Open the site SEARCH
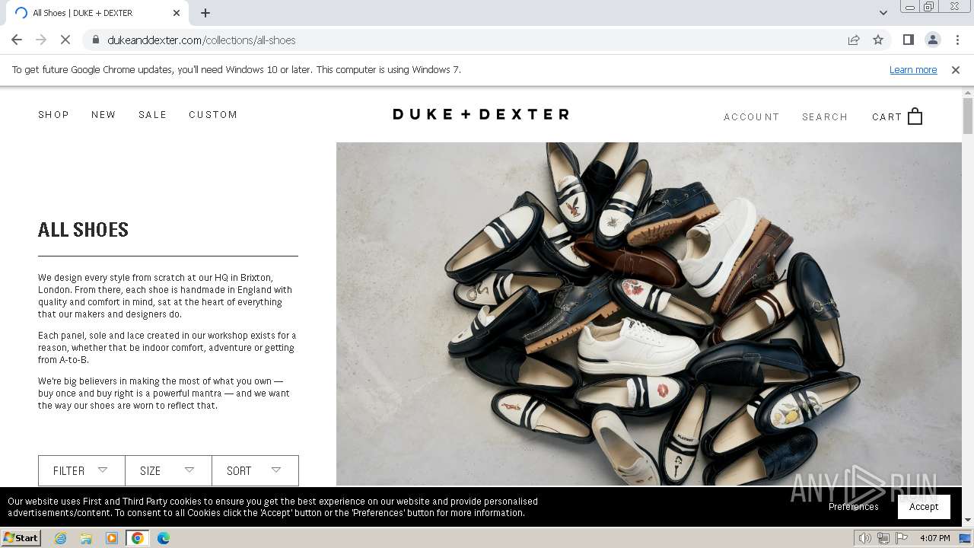This screenshot has height=548, width=974. pos(825,117)
